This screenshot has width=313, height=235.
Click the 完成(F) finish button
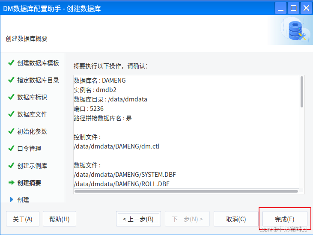coord(285,219)
